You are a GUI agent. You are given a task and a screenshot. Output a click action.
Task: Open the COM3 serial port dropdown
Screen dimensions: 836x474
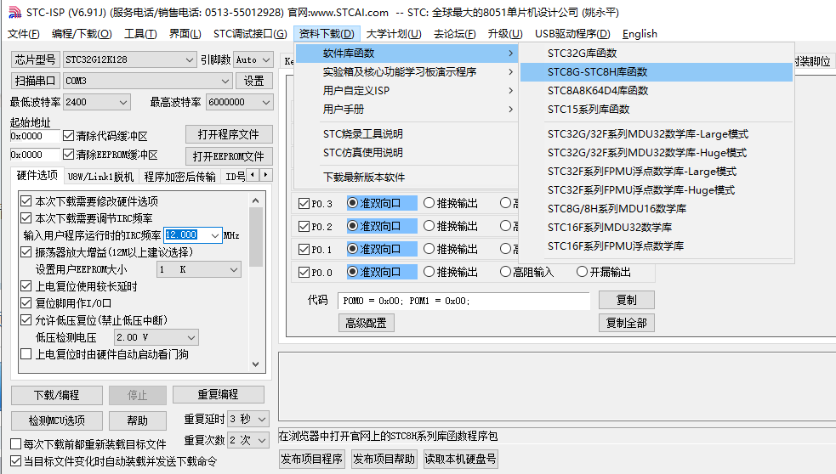[148, 81]
